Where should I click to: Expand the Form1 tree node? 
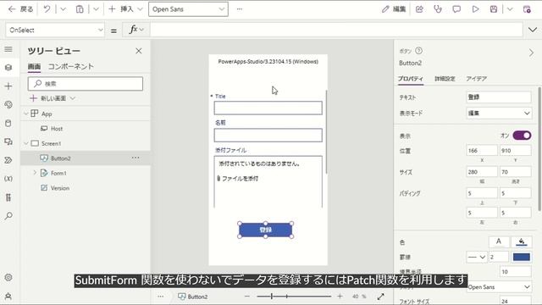tap(35, 173)
